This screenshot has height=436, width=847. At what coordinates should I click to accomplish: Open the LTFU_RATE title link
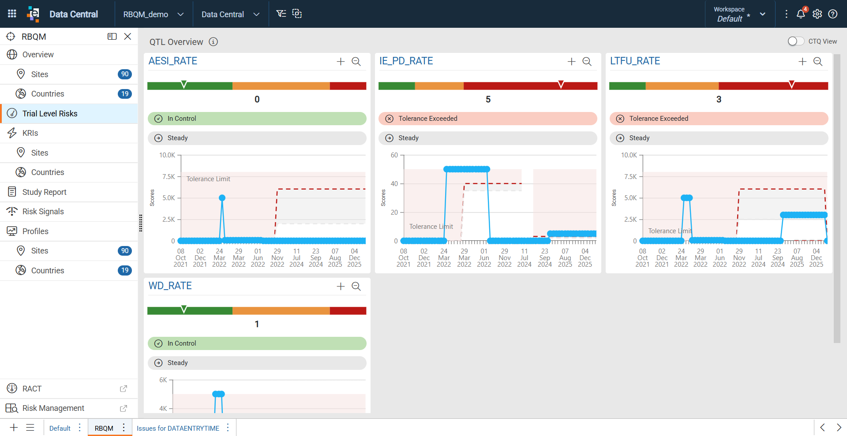click(x=635, y=61)
